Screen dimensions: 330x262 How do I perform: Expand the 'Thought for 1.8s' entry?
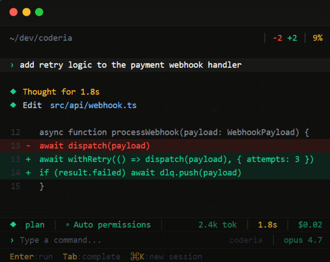[x=61, y=92]
